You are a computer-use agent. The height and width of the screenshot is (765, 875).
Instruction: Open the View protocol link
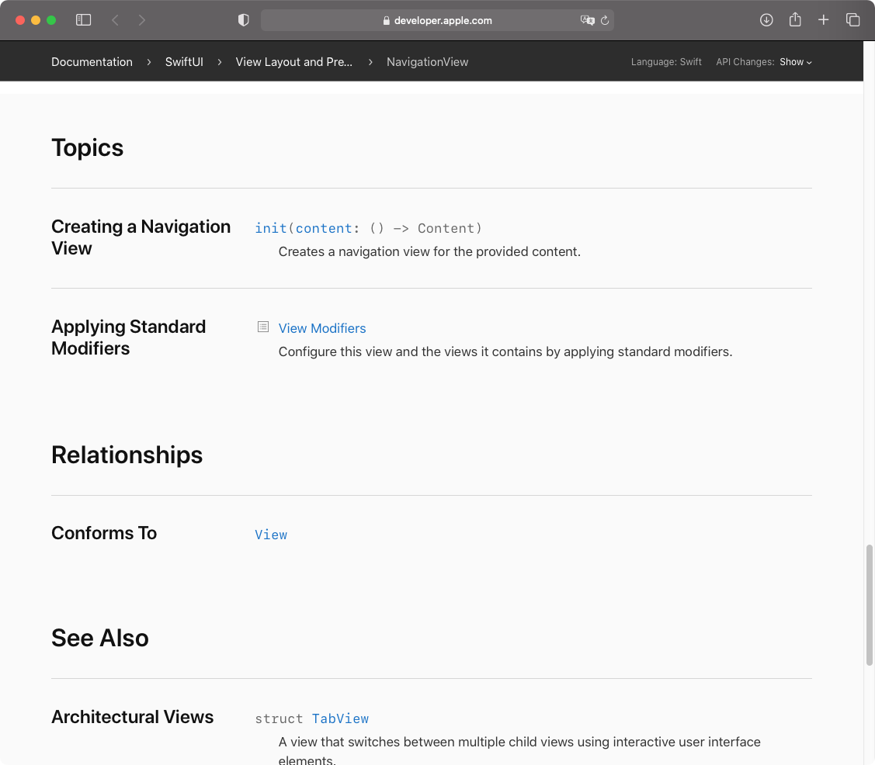[x=271, y=535]
